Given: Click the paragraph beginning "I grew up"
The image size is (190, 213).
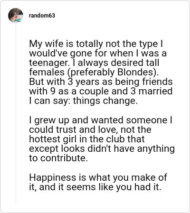Looking at the screenshot, I should tap(102, 139).
